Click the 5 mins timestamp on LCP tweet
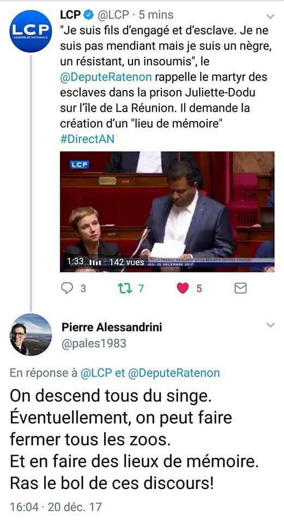This screenshot has height=524, width=284. (x=156, y=15)
